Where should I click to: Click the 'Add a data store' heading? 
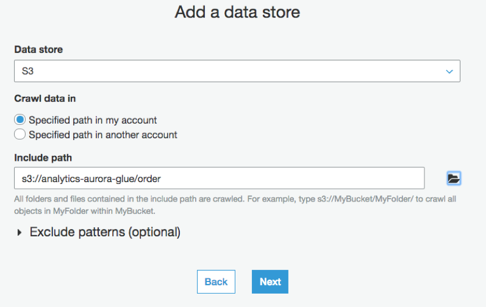click(237, 12)
